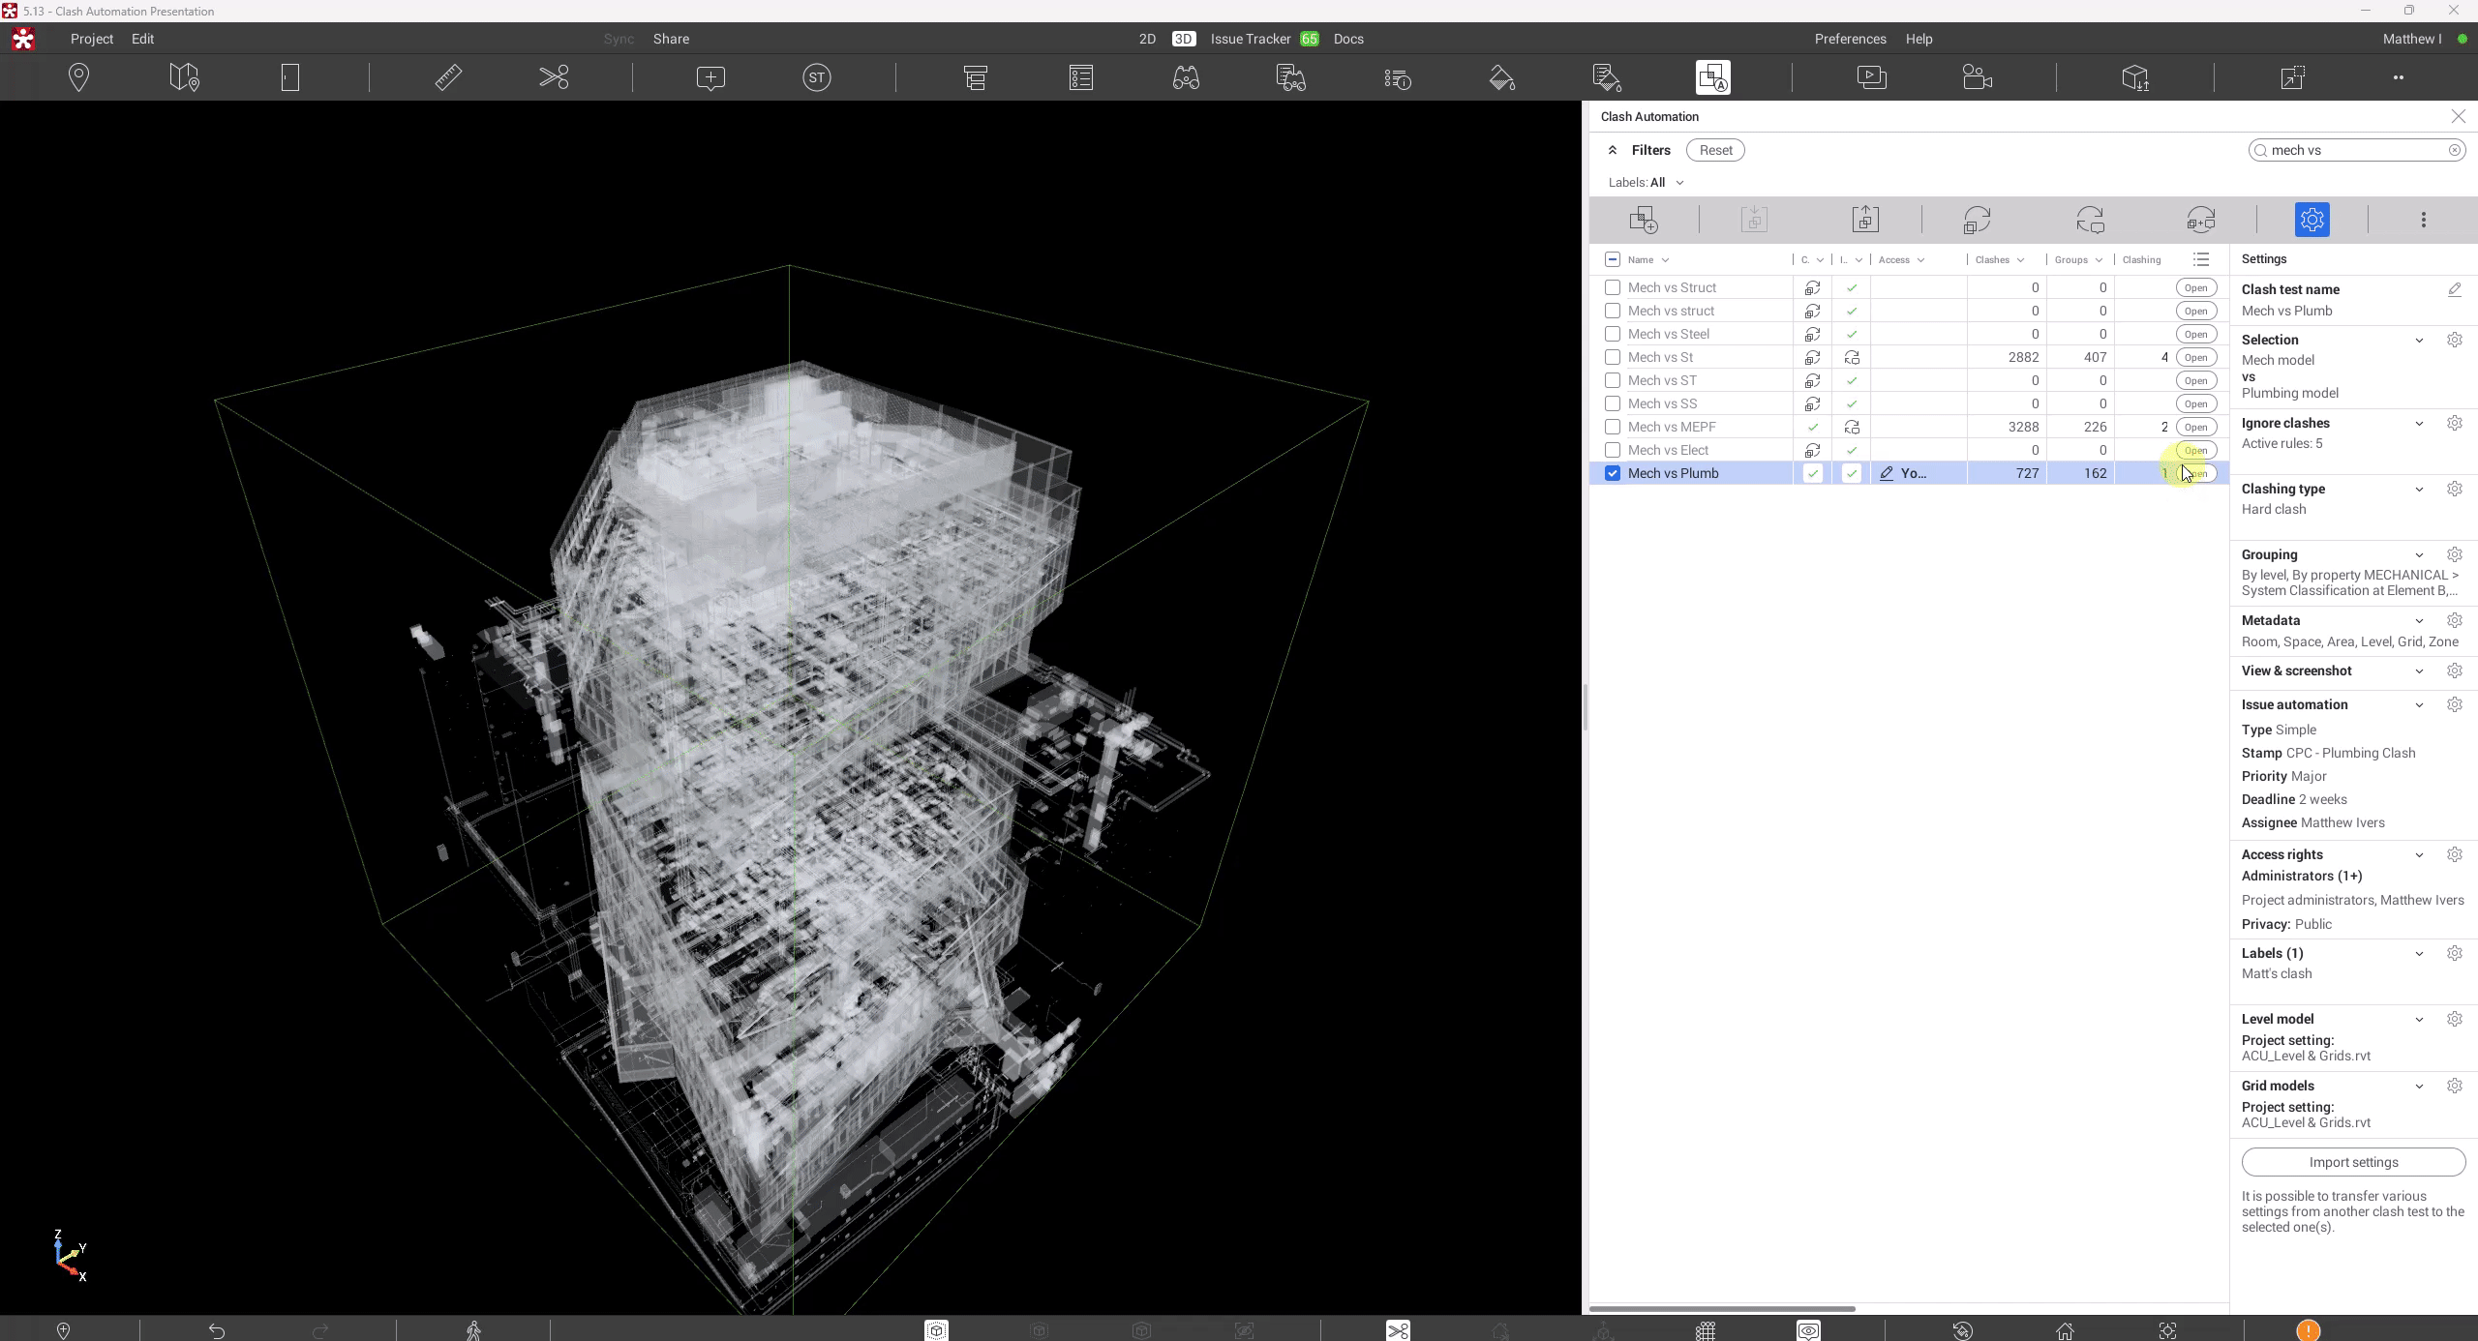Click the middle clash refresh icon
This screenshot has width=2478, height=1341.
tap(2090, 220)
